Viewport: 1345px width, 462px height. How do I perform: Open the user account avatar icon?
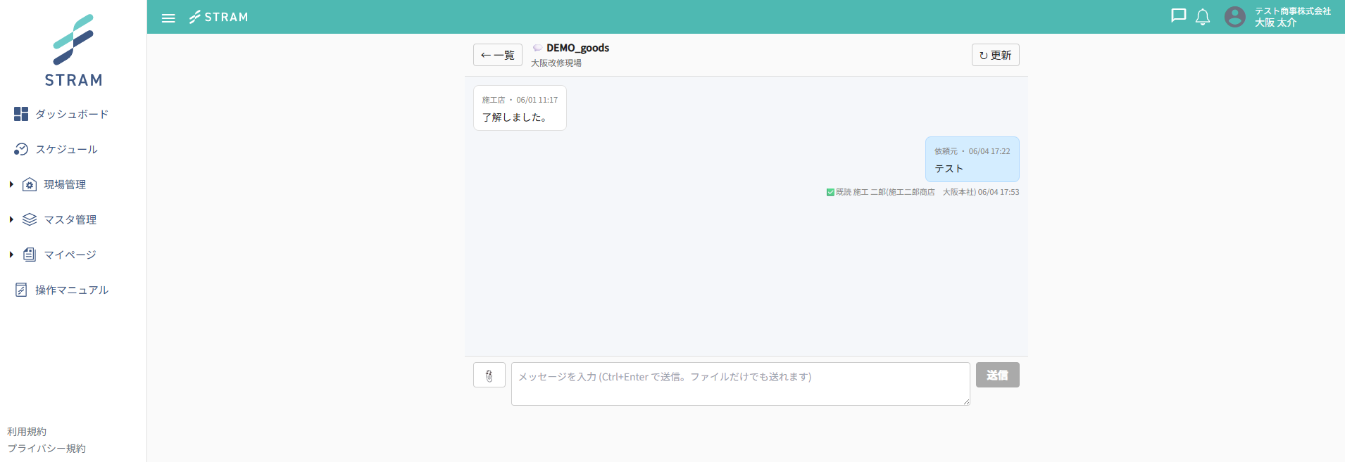1235,17
